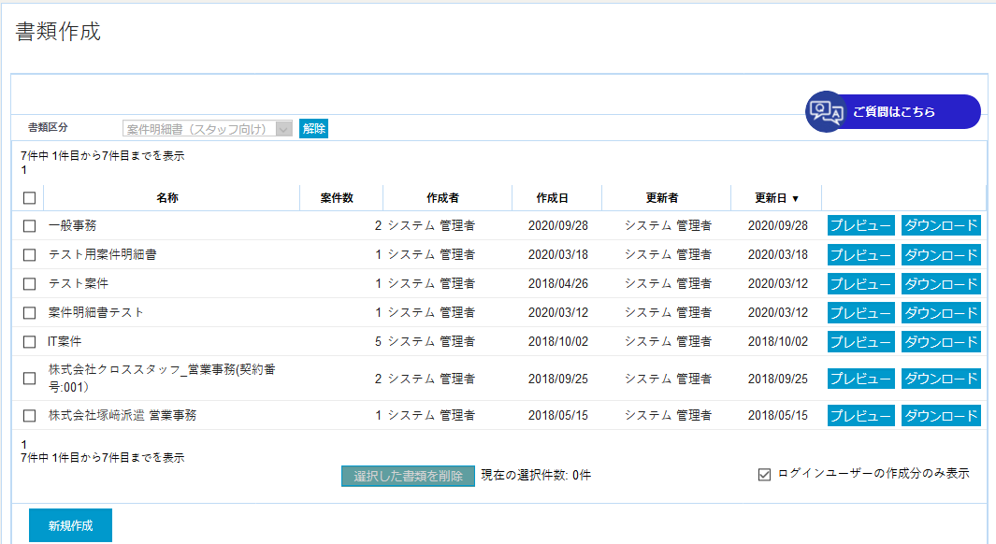Download the IT案件 document

941,341
